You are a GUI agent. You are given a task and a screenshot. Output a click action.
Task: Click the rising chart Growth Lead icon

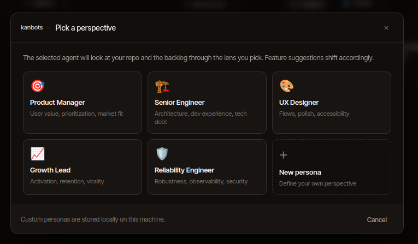pyautogui.click(x=38, y=154)
